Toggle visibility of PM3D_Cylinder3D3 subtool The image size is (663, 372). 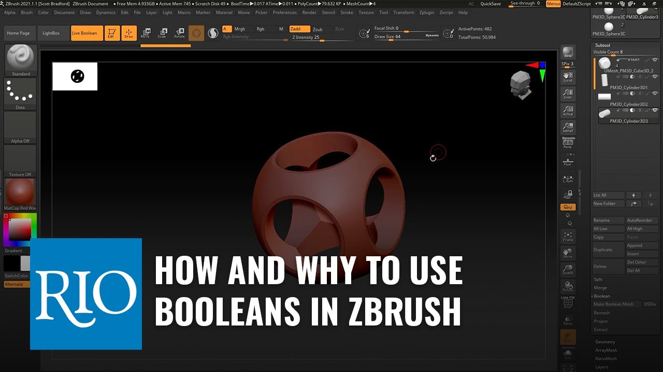[655, 110]
